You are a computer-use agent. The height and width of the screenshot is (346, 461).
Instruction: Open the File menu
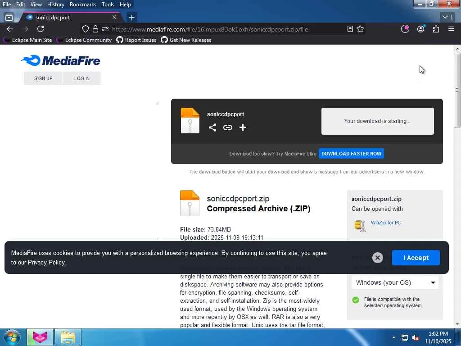[x=6, y=5]
